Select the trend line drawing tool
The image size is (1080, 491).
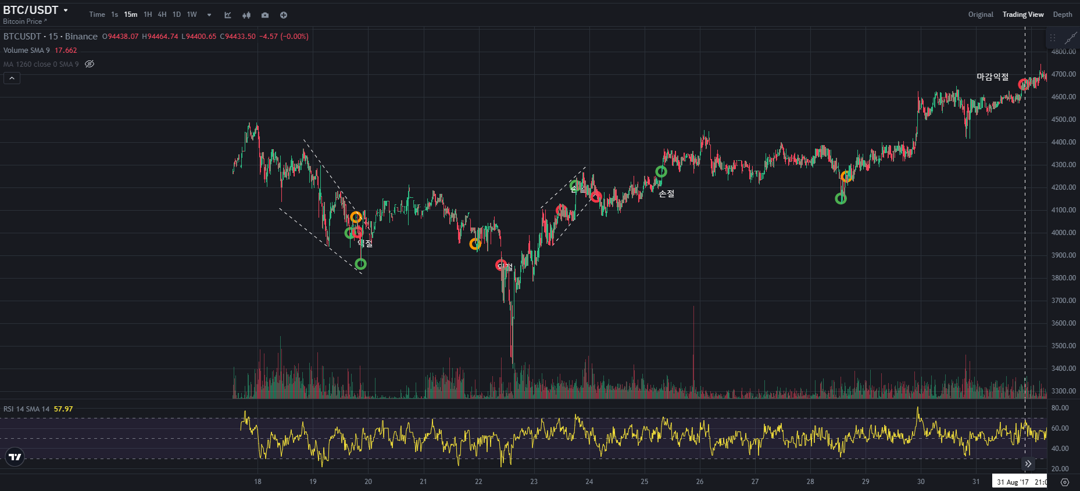coord(1071,38)
